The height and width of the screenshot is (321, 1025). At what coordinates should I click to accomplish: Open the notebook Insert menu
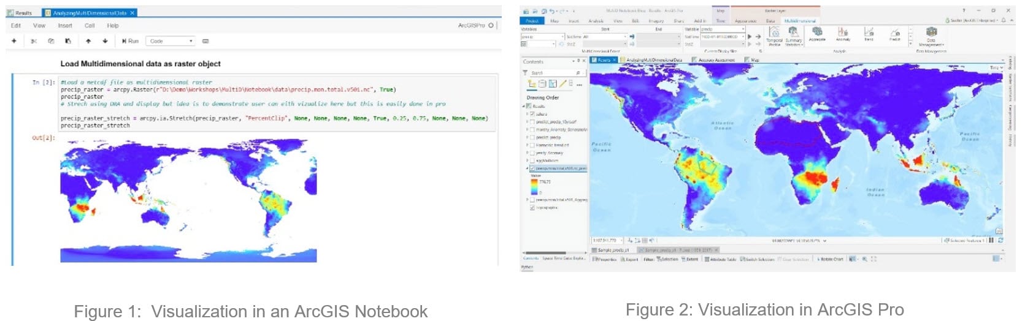pos(65,26)
